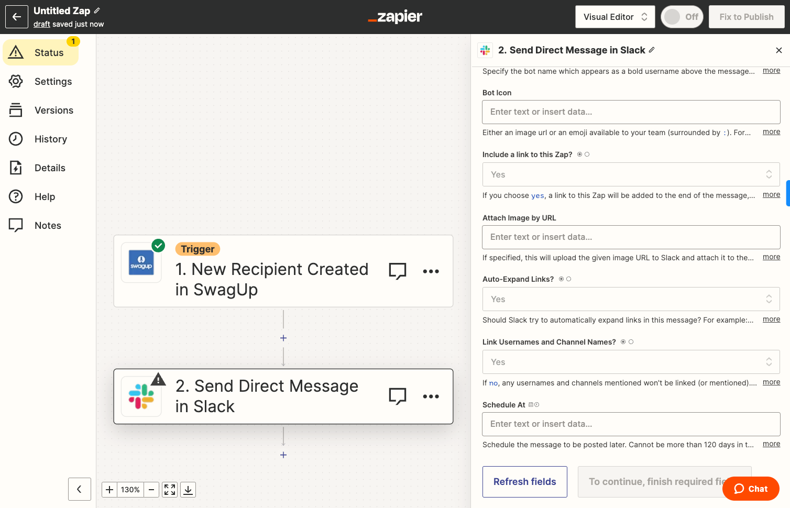
Task: Open the Visual Editor dropdown
Action: tap(616, 17)
